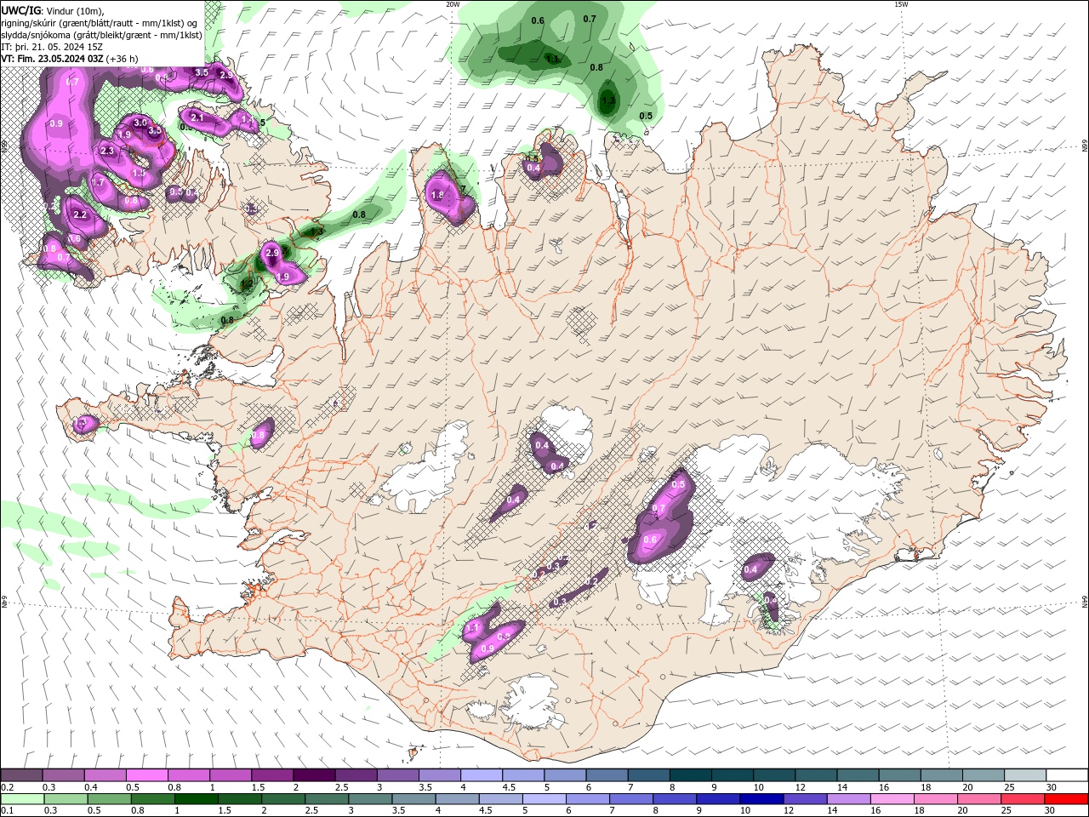The height and width of the screenshot is (817, 1089).
Task: Click the deep blue lower swatch labeled 10
Action: click(760, 799)
